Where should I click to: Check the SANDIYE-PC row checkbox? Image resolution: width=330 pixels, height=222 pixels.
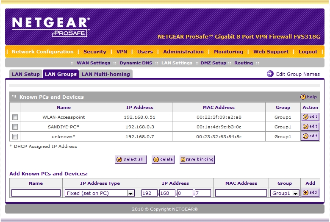pyautogui.click(x=15, y=127)
